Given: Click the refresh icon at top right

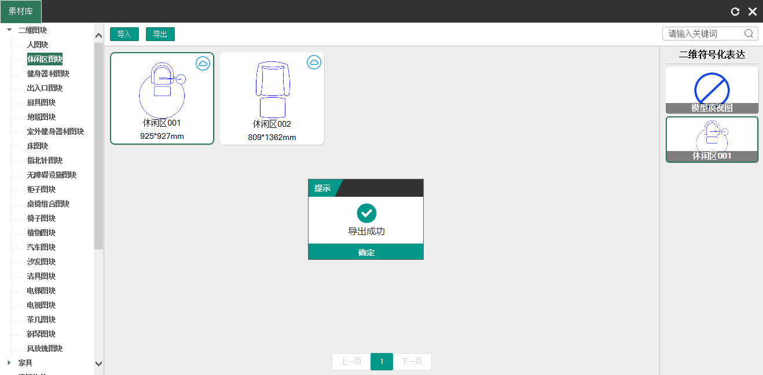Looking at the screenshot, I should tap(735, 11).
